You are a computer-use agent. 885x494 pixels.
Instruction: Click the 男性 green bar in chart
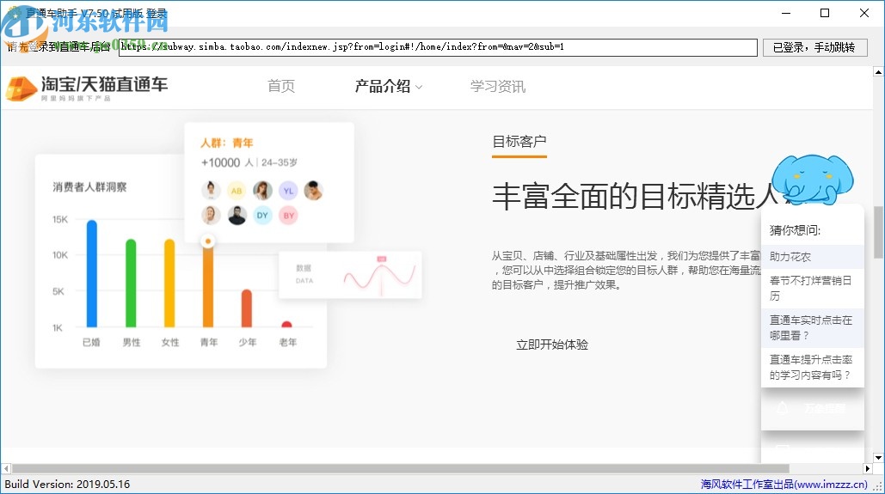(131, 284)
